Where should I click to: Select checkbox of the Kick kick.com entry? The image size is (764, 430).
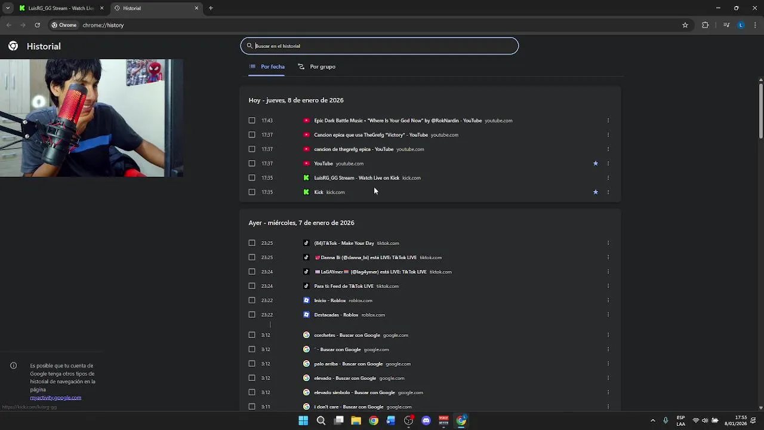coord(252,192)
